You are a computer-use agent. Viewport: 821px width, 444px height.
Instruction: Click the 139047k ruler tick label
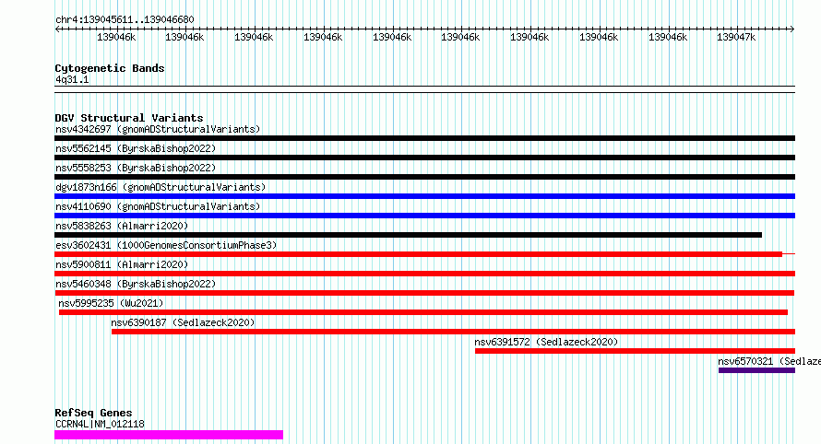[x=736, y=37]
